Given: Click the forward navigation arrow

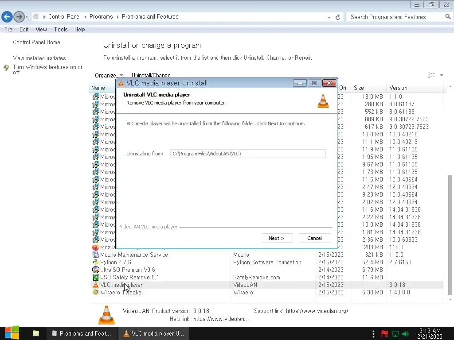Looking at the screenshot, I should click(19, 17).
